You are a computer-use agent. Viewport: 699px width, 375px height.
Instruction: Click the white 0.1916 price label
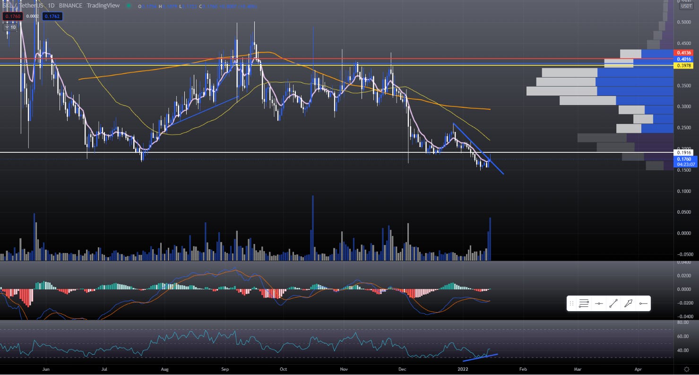(684, 152)
